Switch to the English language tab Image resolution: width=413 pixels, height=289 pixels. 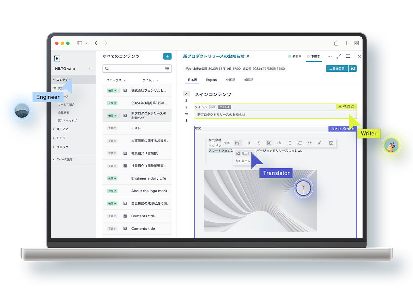pos(211,80)
